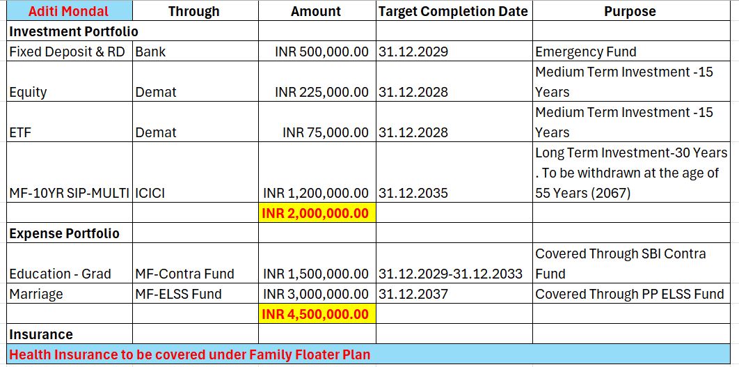The image size is (739, 367).
Task: Click the INR 75,000.00 ETF amount
Action: (317, 132)
